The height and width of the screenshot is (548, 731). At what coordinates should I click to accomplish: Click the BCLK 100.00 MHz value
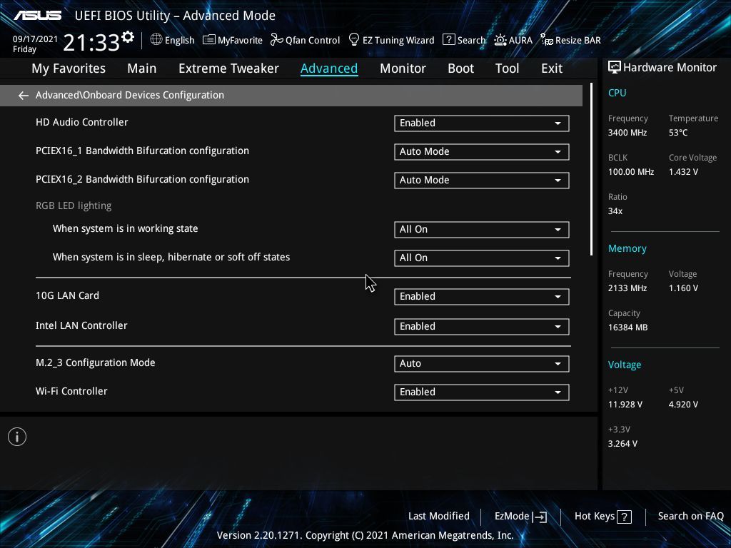[x=631, y=171]
